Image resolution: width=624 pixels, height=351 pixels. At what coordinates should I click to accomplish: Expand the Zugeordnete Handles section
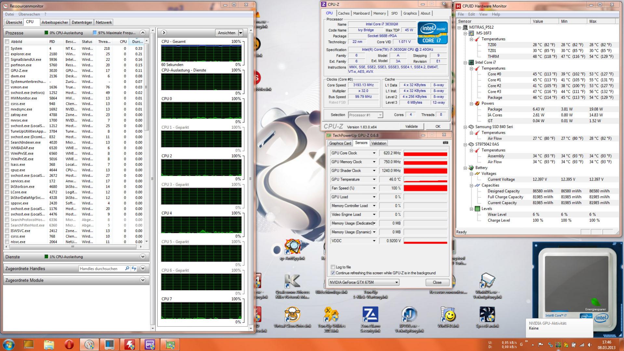click(x=143, y=268)
